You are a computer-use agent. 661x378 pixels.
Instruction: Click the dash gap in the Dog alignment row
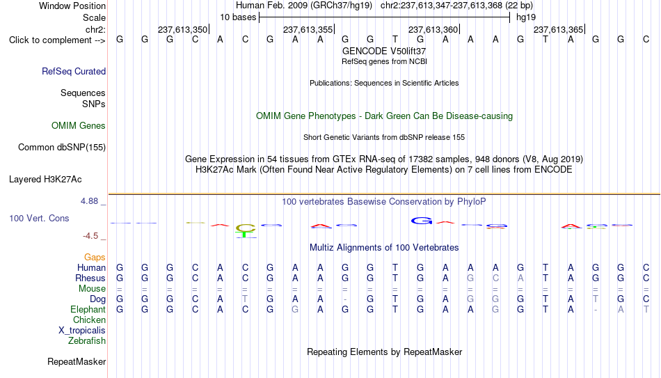coord(345,299)
